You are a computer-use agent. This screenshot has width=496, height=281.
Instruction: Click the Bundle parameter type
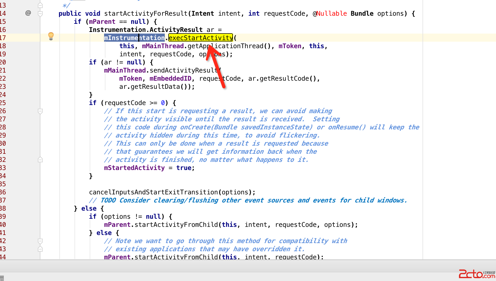click(362, 14)
